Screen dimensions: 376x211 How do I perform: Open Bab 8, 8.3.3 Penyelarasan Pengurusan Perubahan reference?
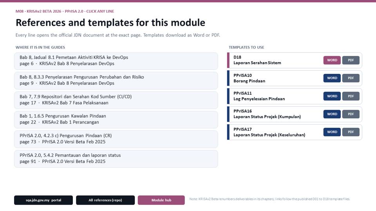click(x=116, y=80)
